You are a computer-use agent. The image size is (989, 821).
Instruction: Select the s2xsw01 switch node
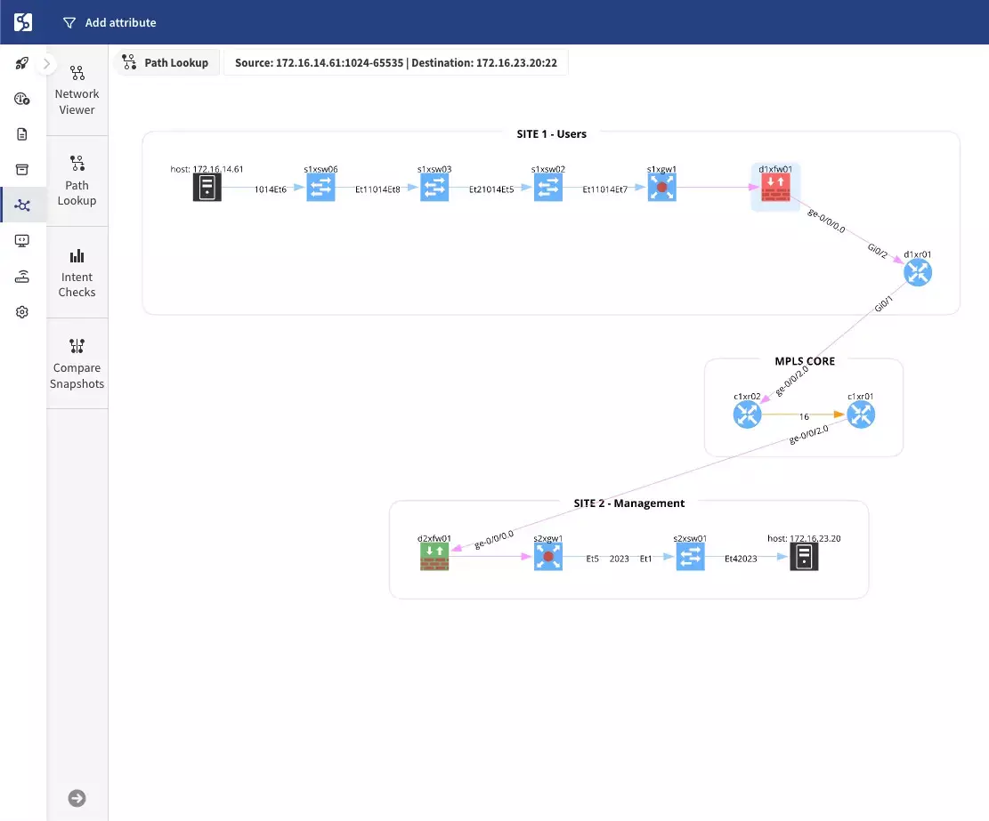point(690,556)
